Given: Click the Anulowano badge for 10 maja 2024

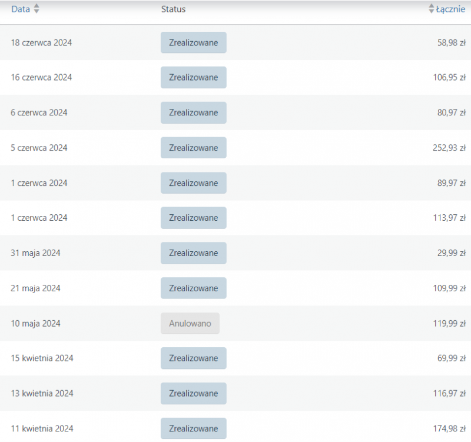Looking at the screenshot, I should coord(190,324).
